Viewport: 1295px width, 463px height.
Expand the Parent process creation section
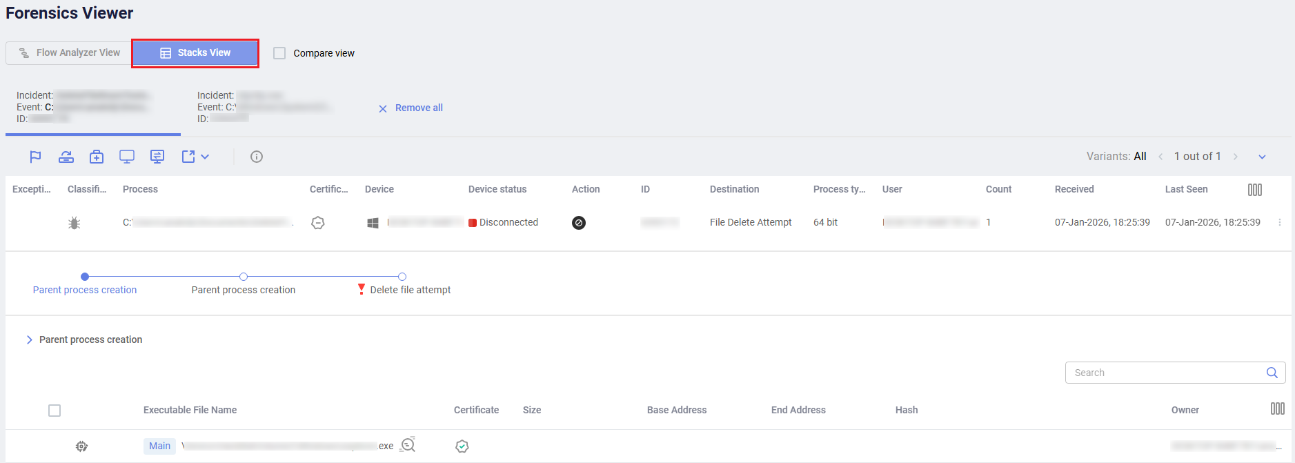[29, 339]
